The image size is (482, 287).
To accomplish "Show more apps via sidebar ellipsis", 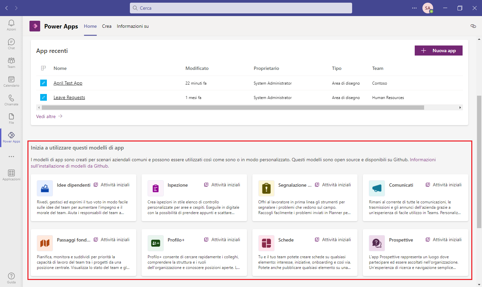I will tap(11, 156).
